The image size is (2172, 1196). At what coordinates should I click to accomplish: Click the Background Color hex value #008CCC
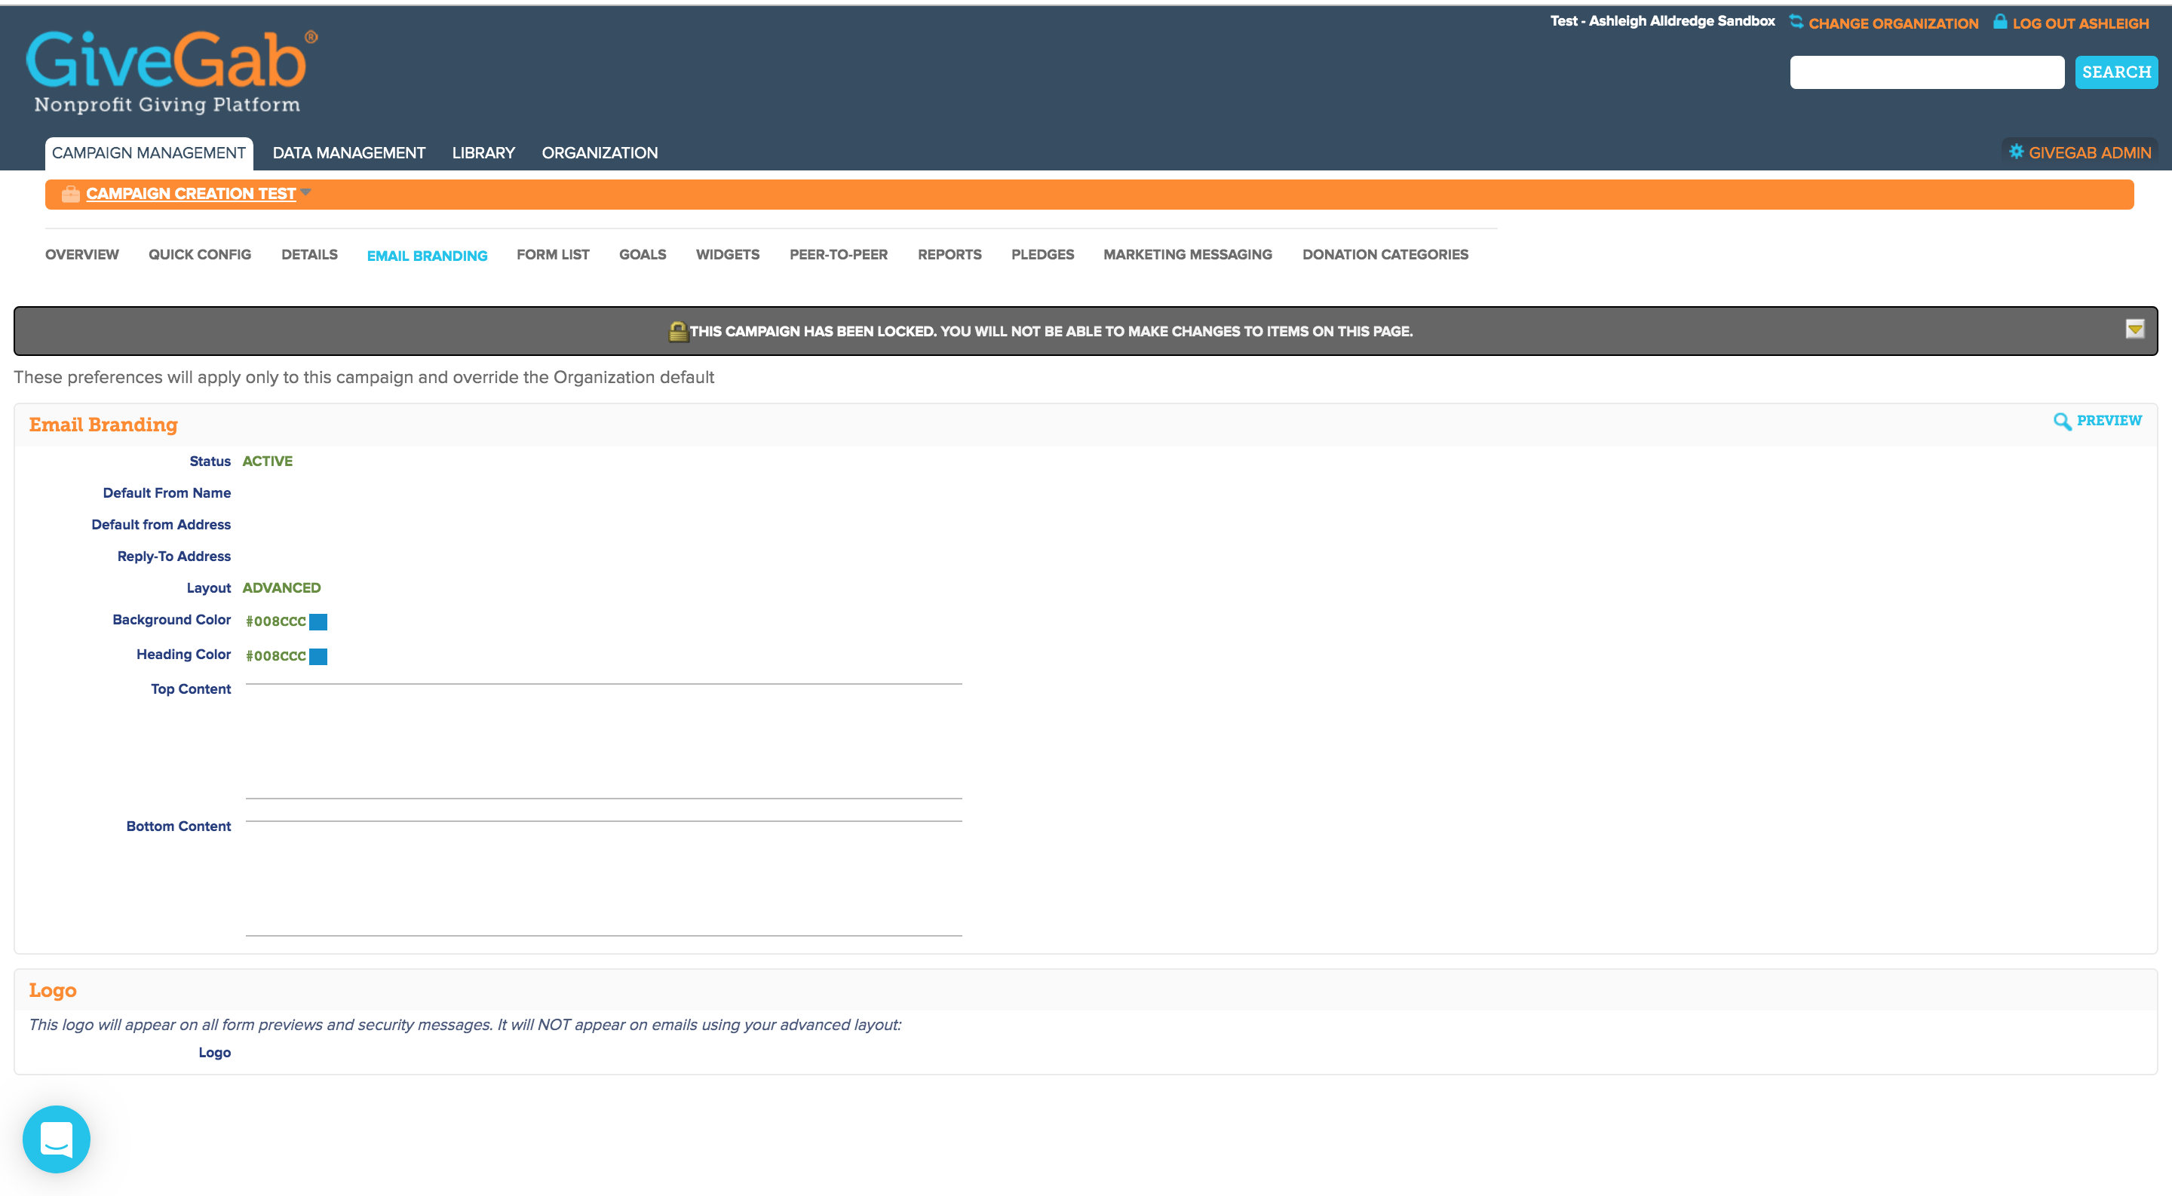click(276, 622)
